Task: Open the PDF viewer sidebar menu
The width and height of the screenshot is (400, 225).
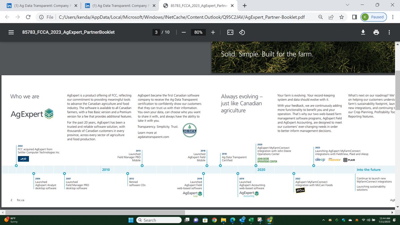Action: pos(11,32)
